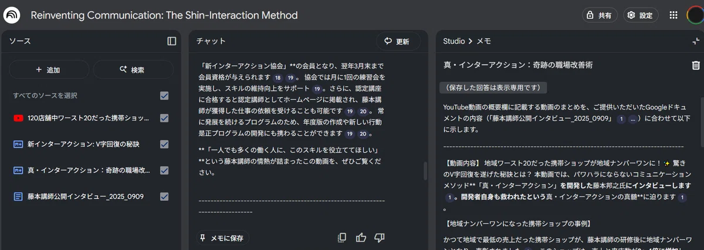This screenshot has width=704, height=250.
Task: Open 設定 settings
Action: click(640, 16)
